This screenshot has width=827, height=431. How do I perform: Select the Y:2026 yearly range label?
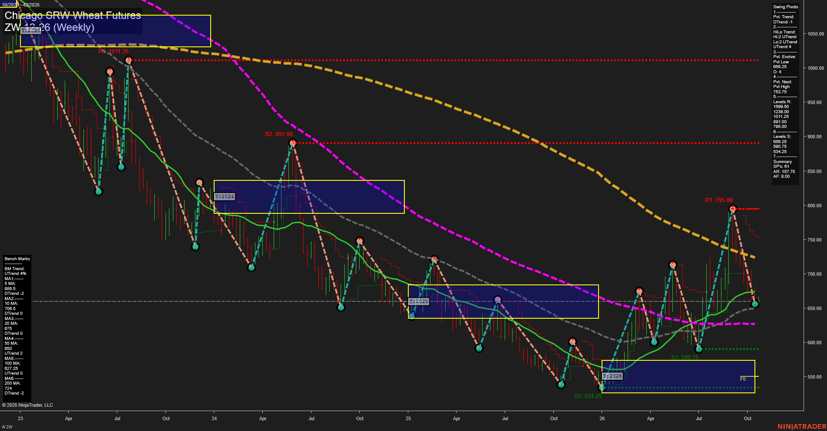pos(613,376)
